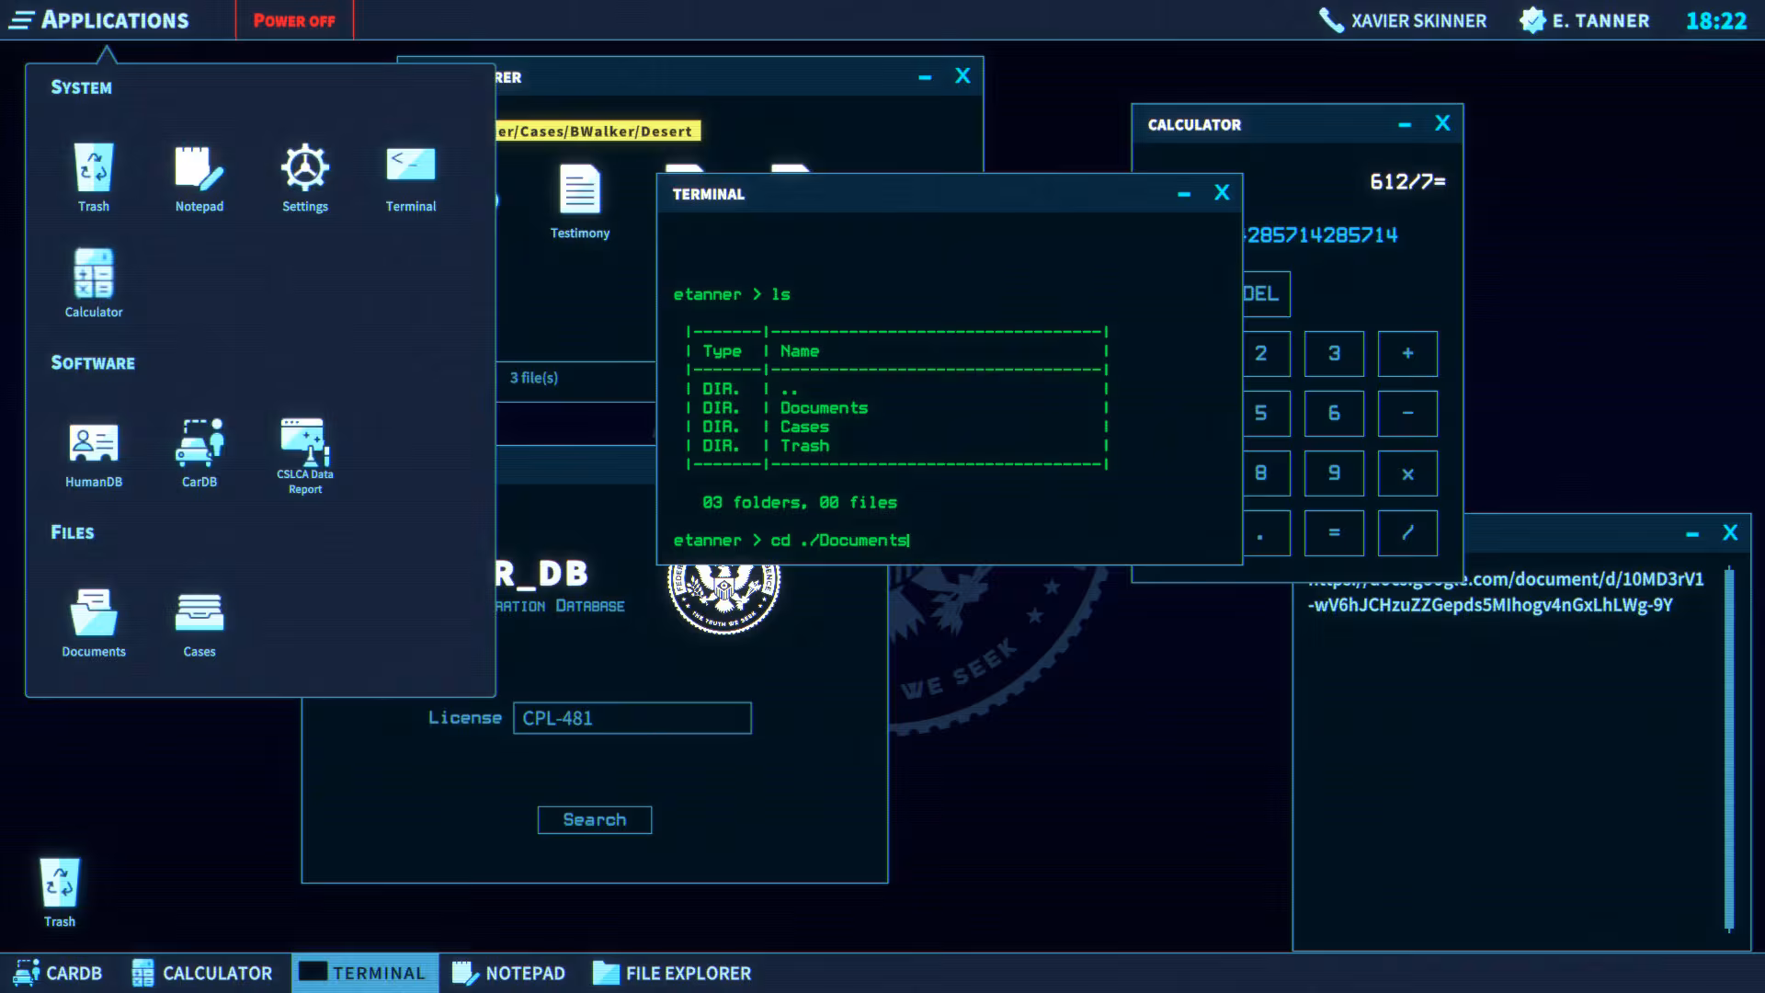Click the calculator minus key
The image size is (1765, 993).
tap(1407, 414)
